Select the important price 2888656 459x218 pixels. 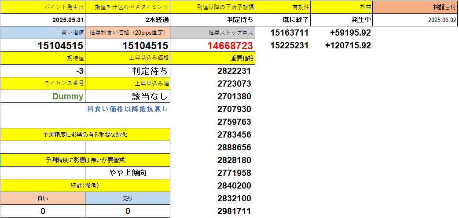pos(234,148)
